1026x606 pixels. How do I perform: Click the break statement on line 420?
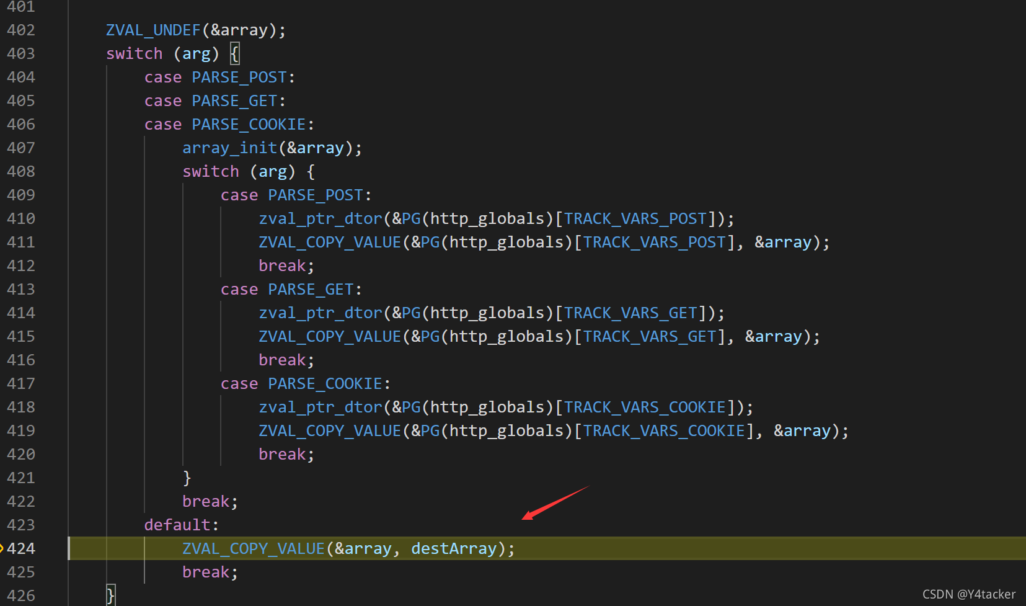286,454
